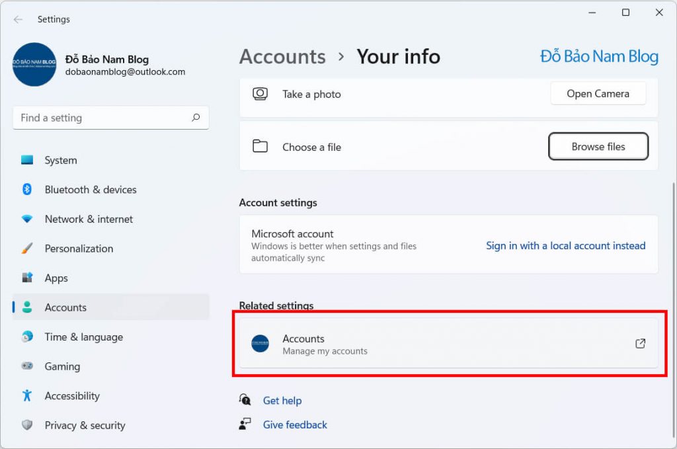Click the System monitor icon
This screenshot has width=677, height=449.
coord(27,160)
